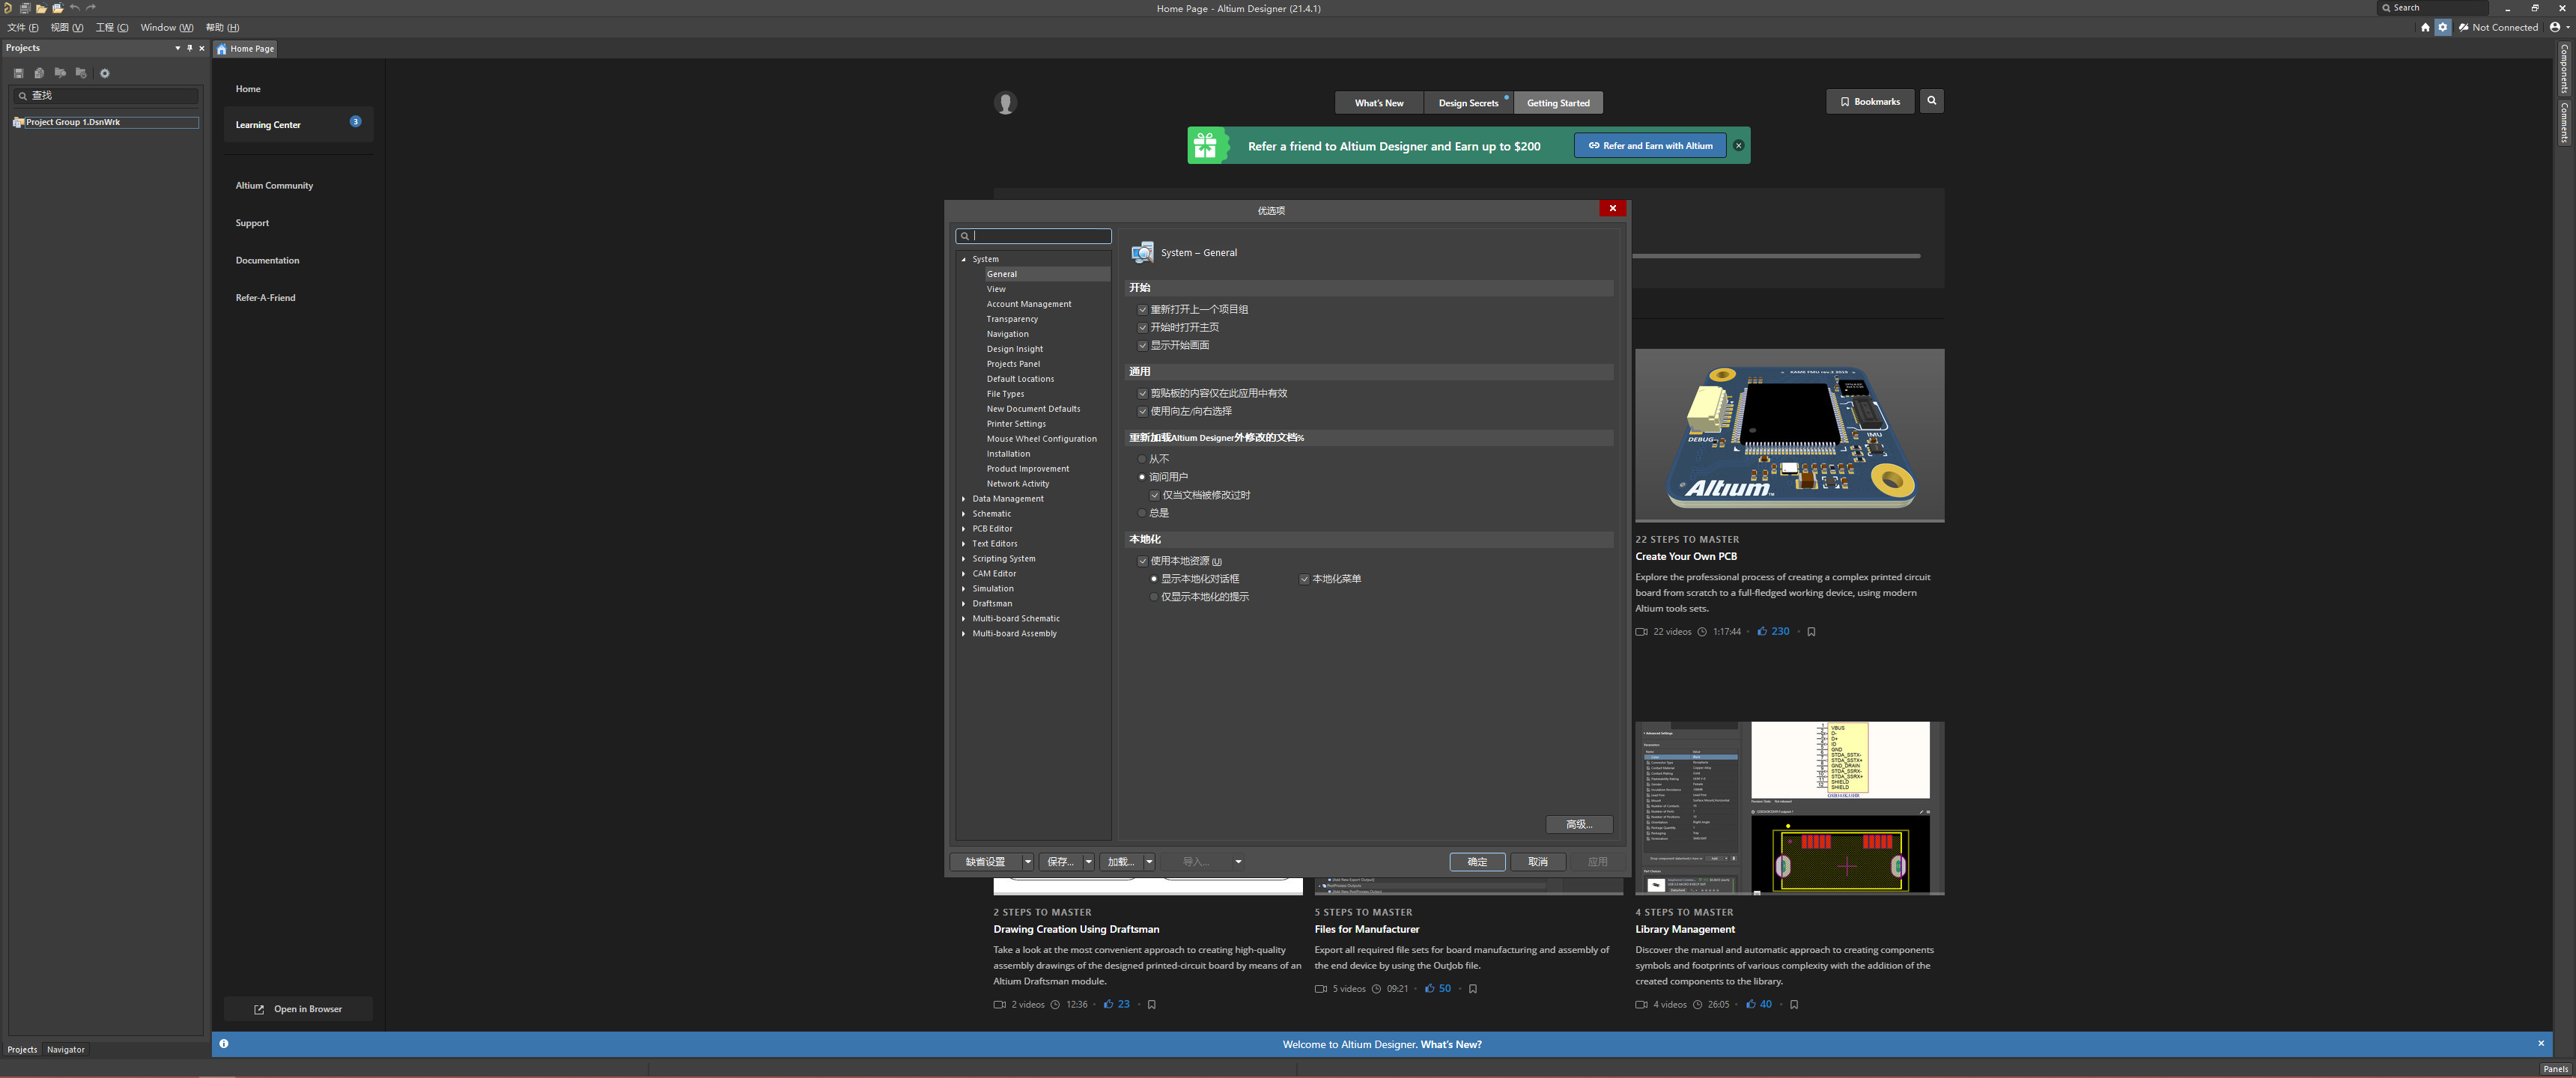Click the highlighted Preferences gear icon
Viewport: 2576px width, 1078px height.
click(x=2443, y=28)
